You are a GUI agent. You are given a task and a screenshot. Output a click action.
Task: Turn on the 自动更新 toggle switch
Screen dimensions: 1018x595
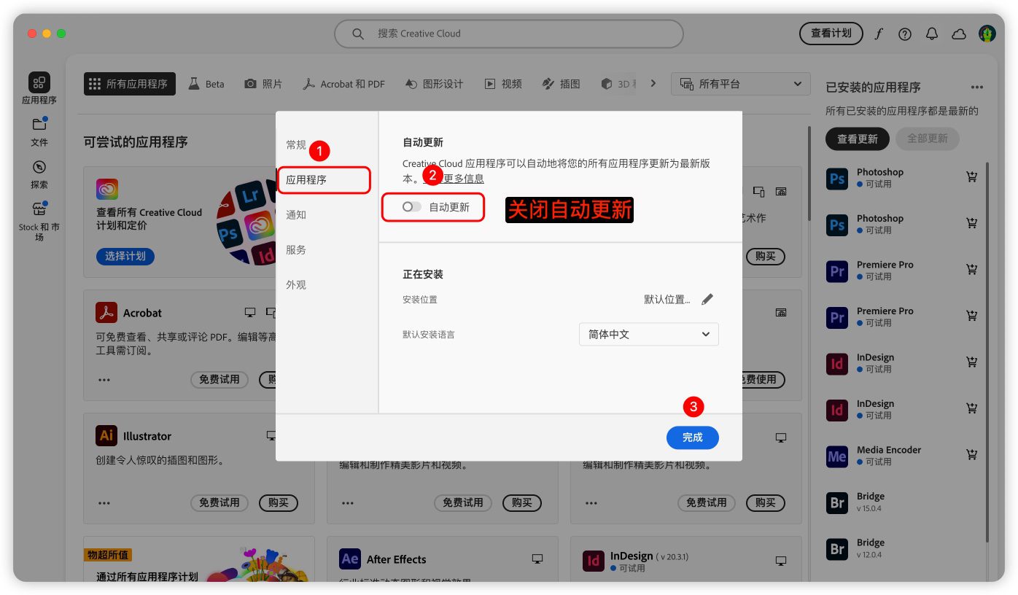412,207
